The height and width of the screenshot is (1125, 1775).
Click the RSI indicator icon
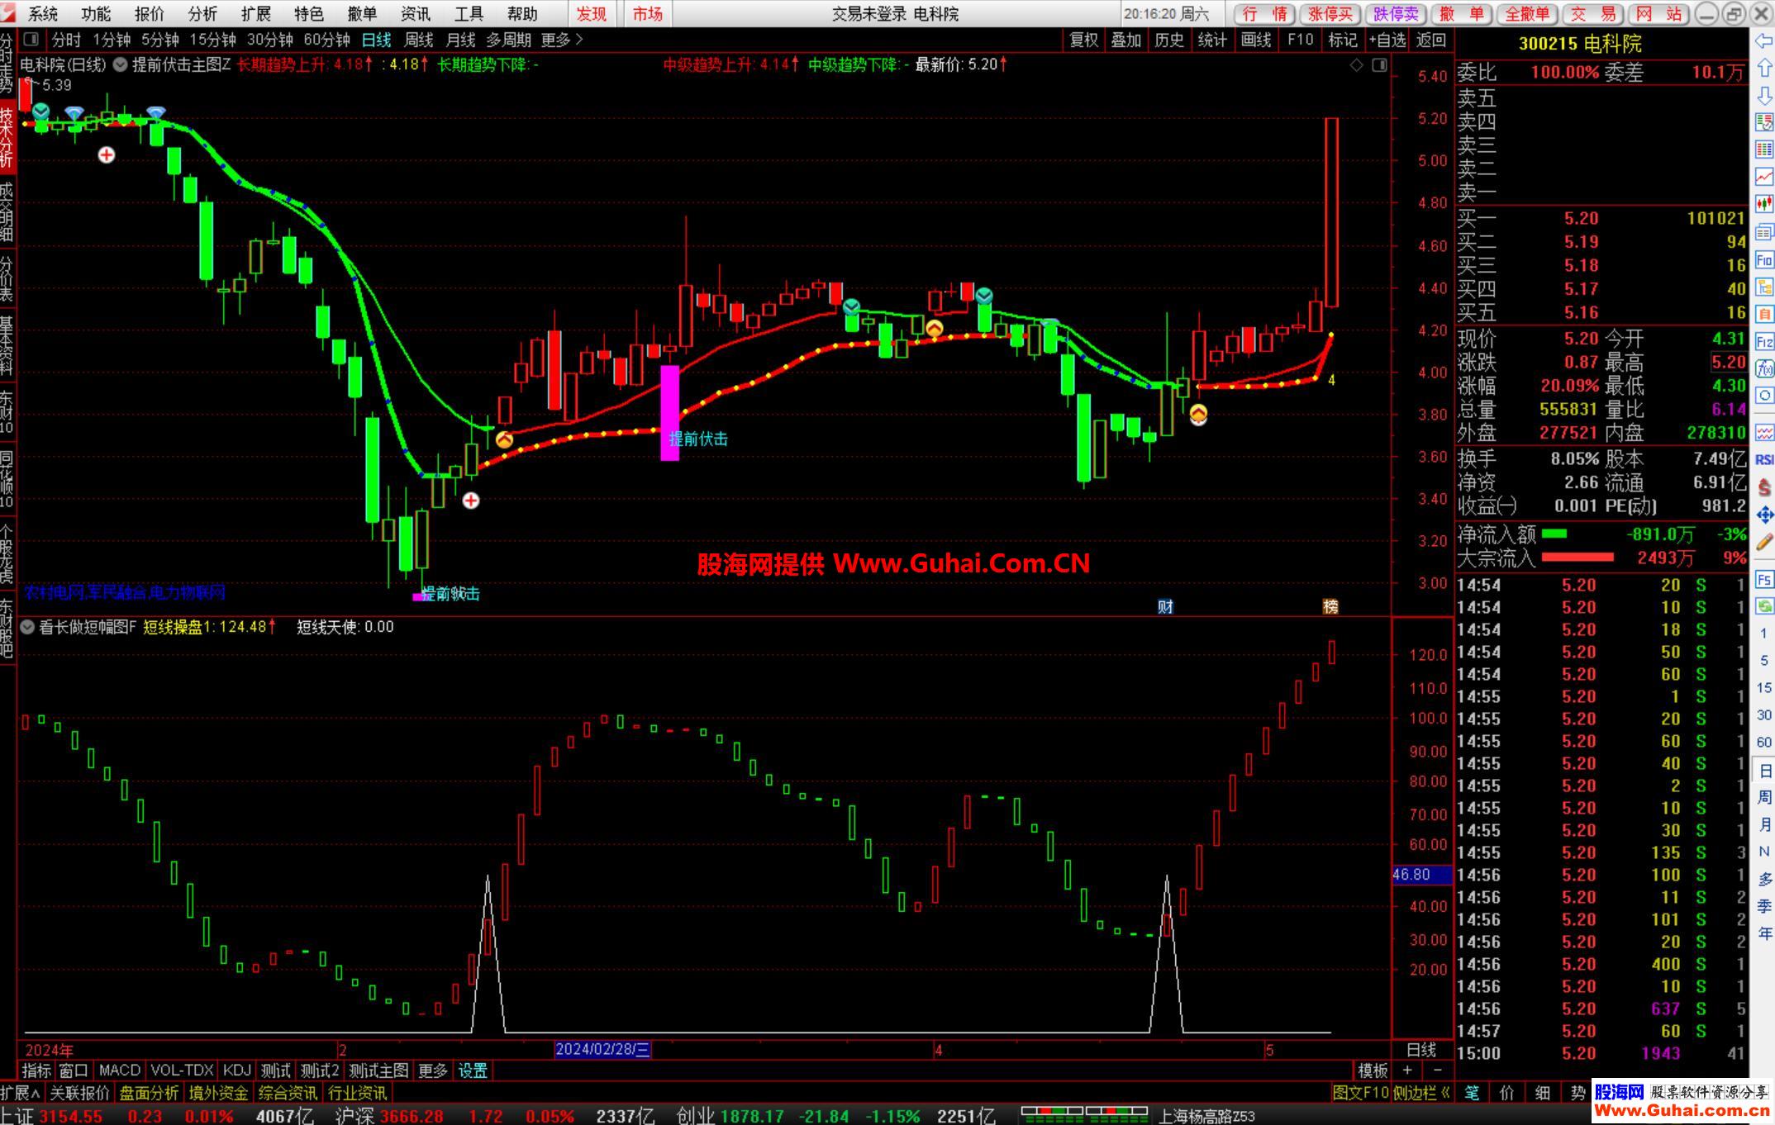tap(1763, 459)
